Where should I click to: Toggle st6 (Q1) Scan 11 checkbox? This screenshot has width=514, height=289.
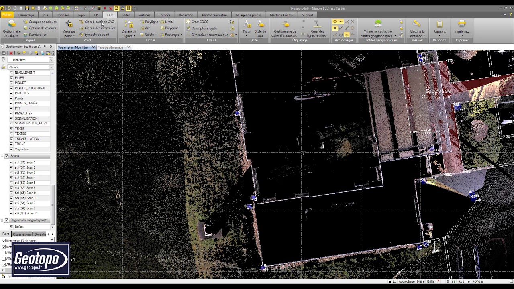tap(11, 214)
